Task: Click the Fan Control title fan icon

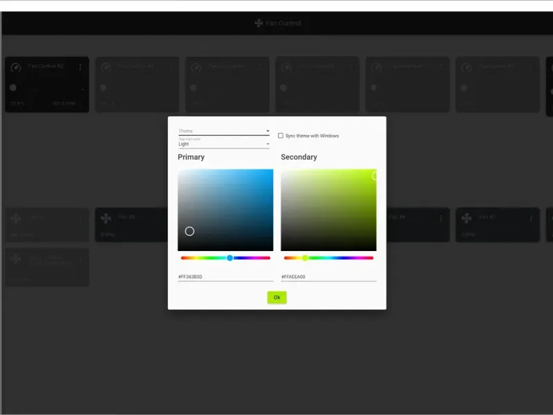Action: [259, 24]
